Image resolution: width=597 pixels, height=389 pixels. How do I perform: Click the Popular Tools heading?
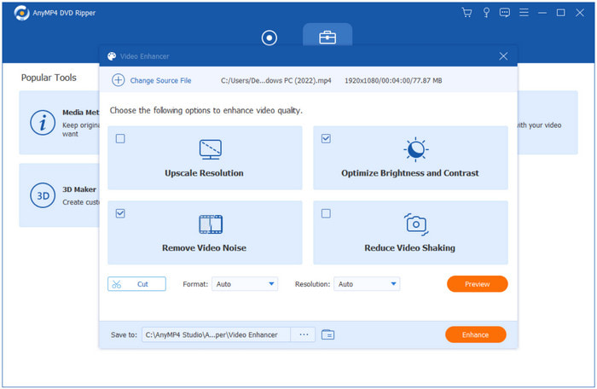49,78
